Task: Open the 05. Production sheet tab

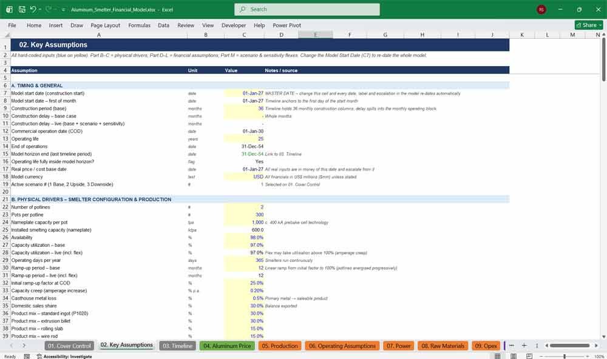Action: pos(279,346)
